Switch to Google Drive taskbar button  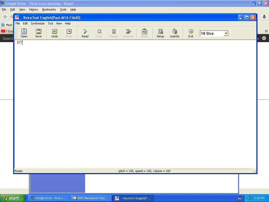pos(49,198)
